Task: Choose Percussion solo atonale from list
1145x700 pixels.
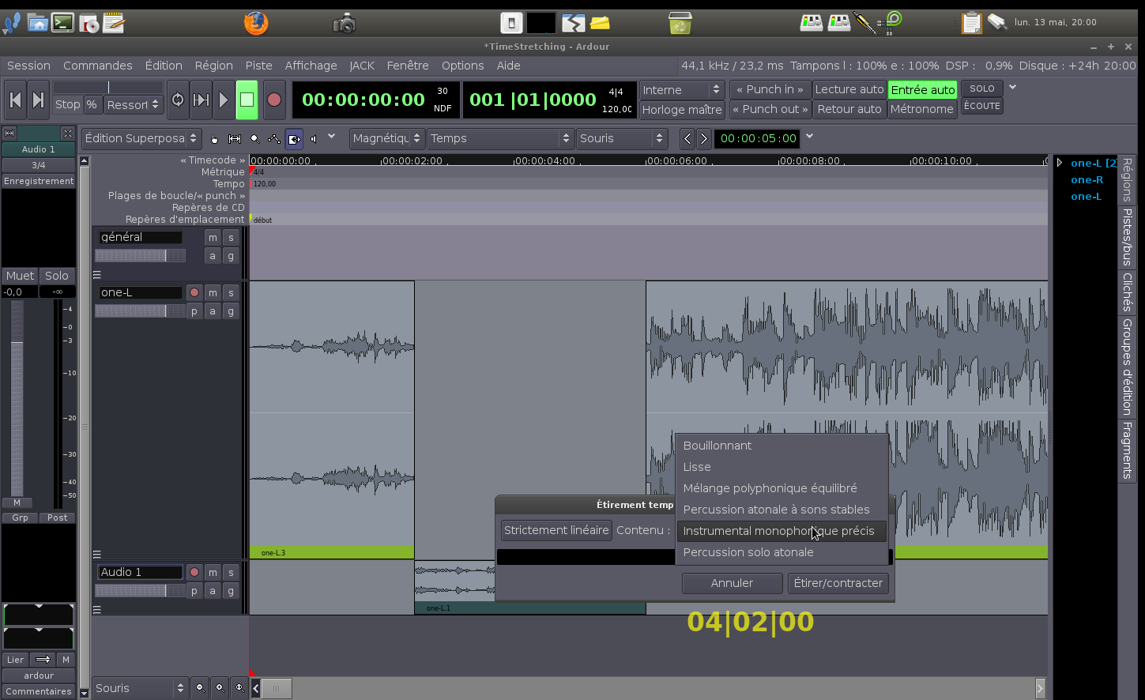Action: (748, 552)
